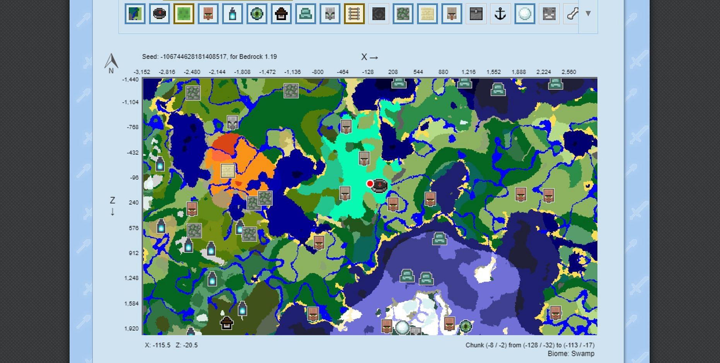Select the witch hut marker at the map bottom

click(x=227, y=323)
